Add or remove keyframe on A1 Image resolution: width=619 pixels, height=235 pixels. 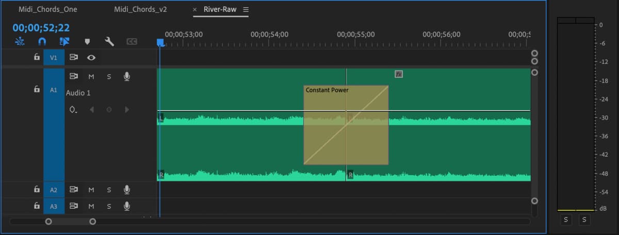(x=109, y=110)
